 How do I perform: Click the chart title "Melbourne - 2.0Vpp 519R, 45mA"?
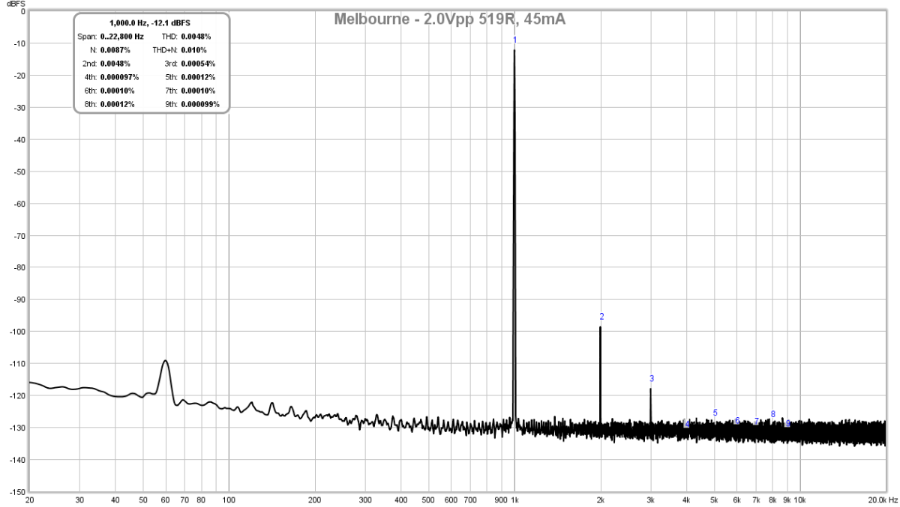click(x=450, y=19)
